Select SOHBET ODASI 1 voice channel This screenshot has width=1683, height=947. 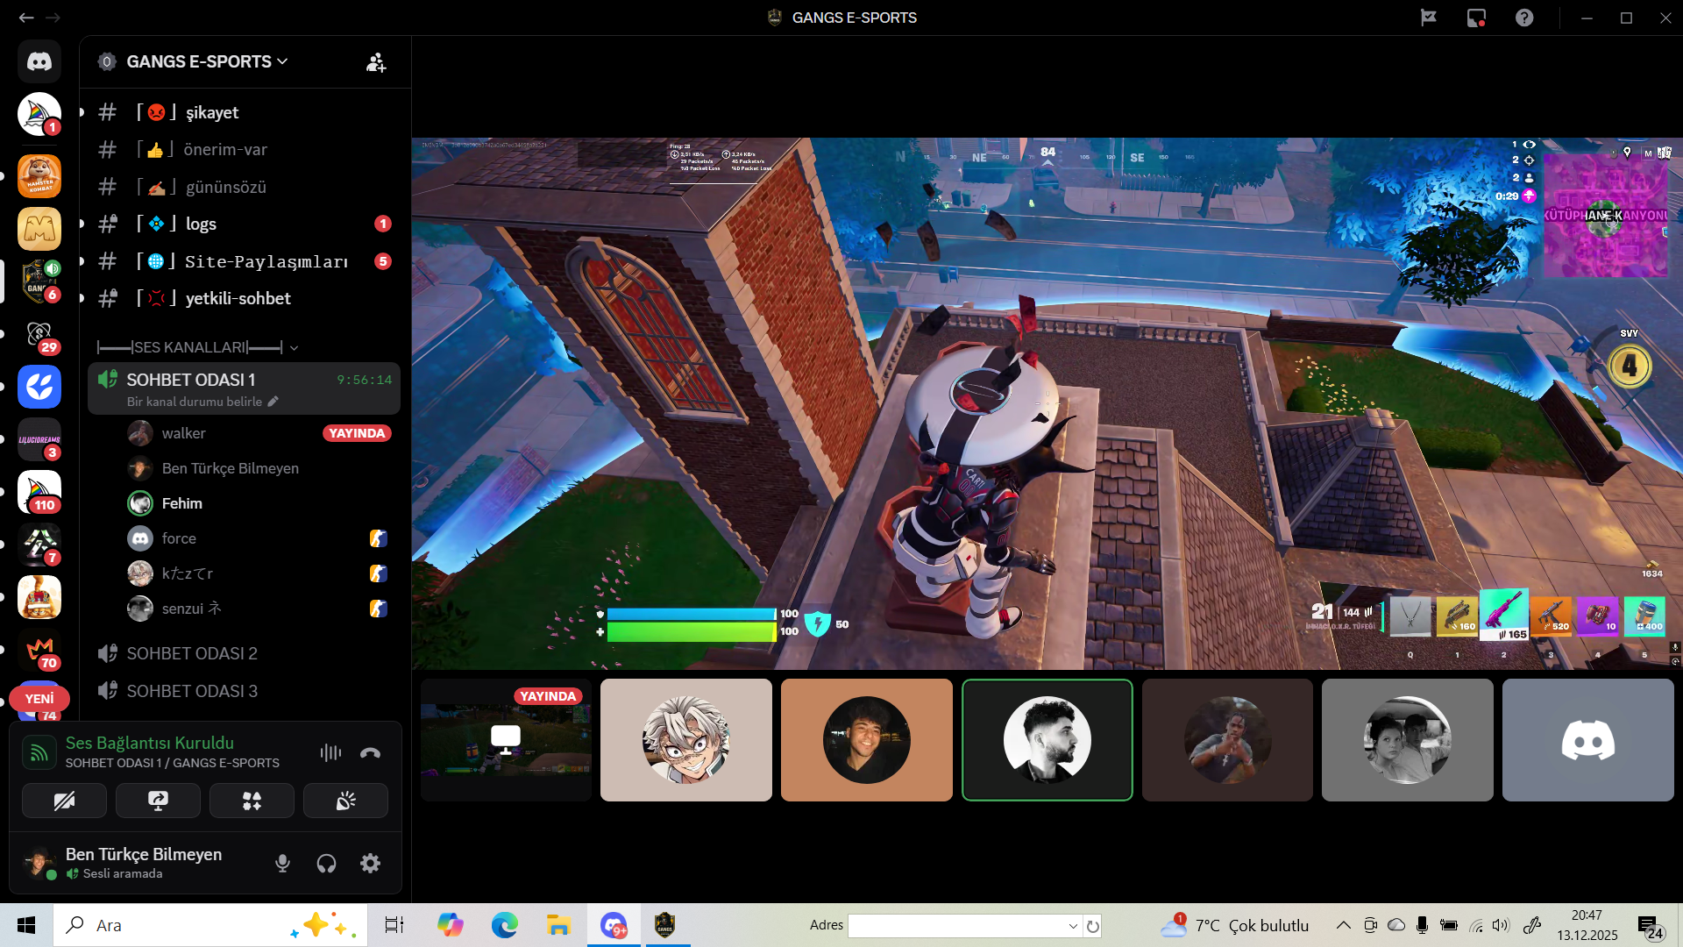(244, 388)
